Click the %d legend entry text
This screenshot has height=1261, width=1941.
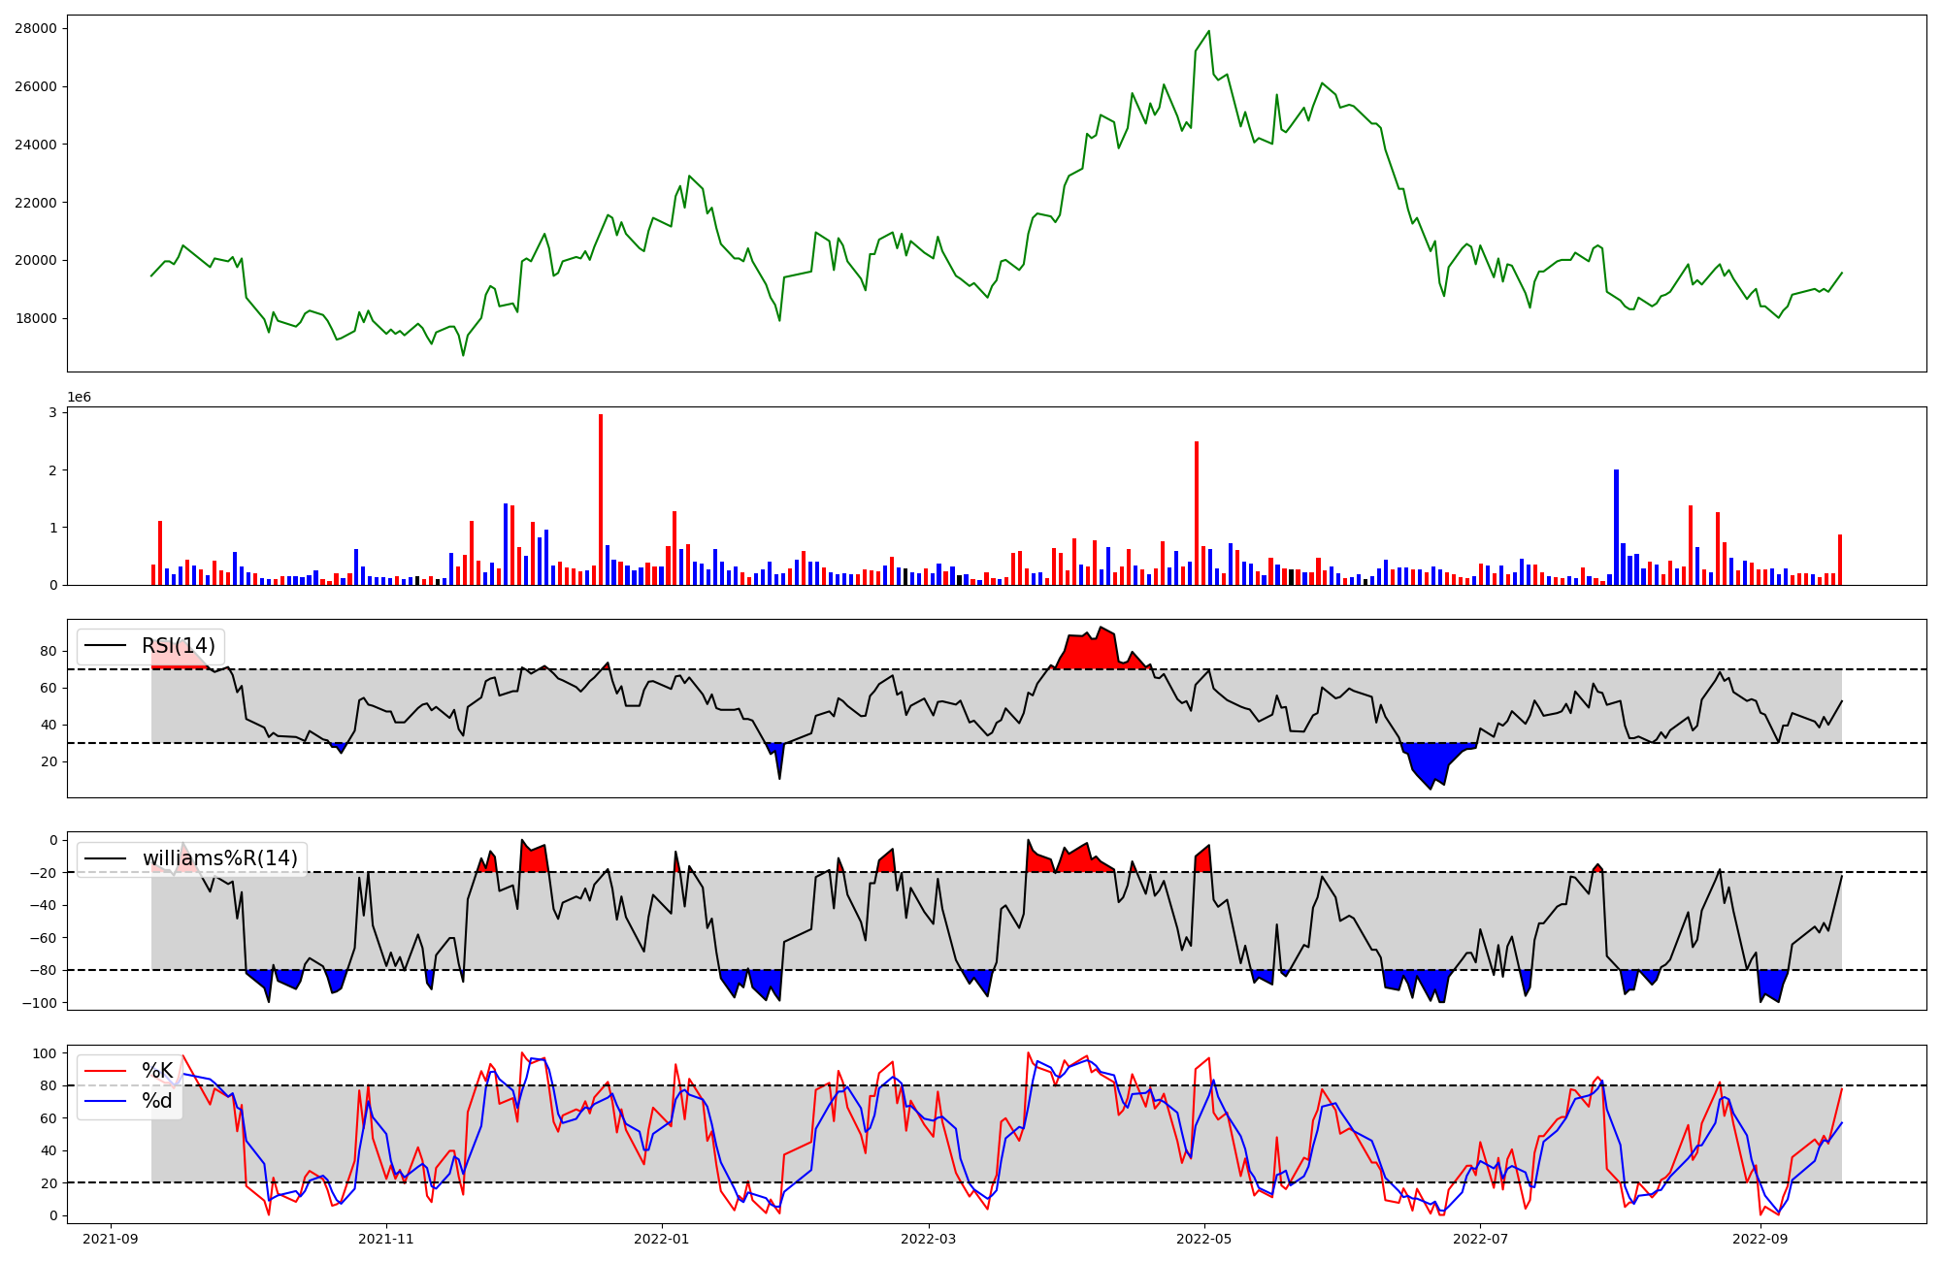(x=157, y=1101)
